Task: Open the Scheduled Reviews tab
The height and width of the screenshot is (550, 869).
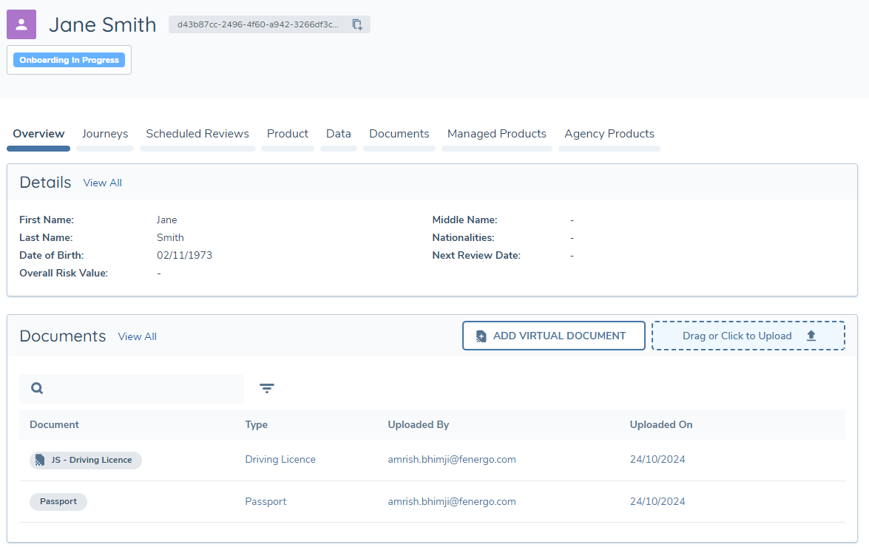Action: pos(197,134)
